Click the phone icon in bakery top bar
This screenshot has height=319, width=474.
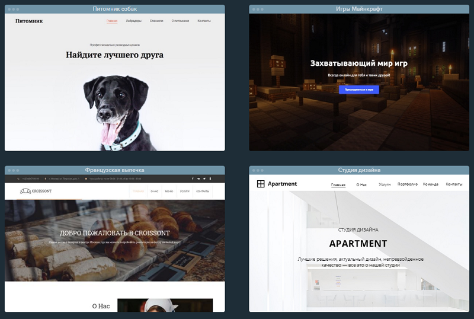click(18, 178)
